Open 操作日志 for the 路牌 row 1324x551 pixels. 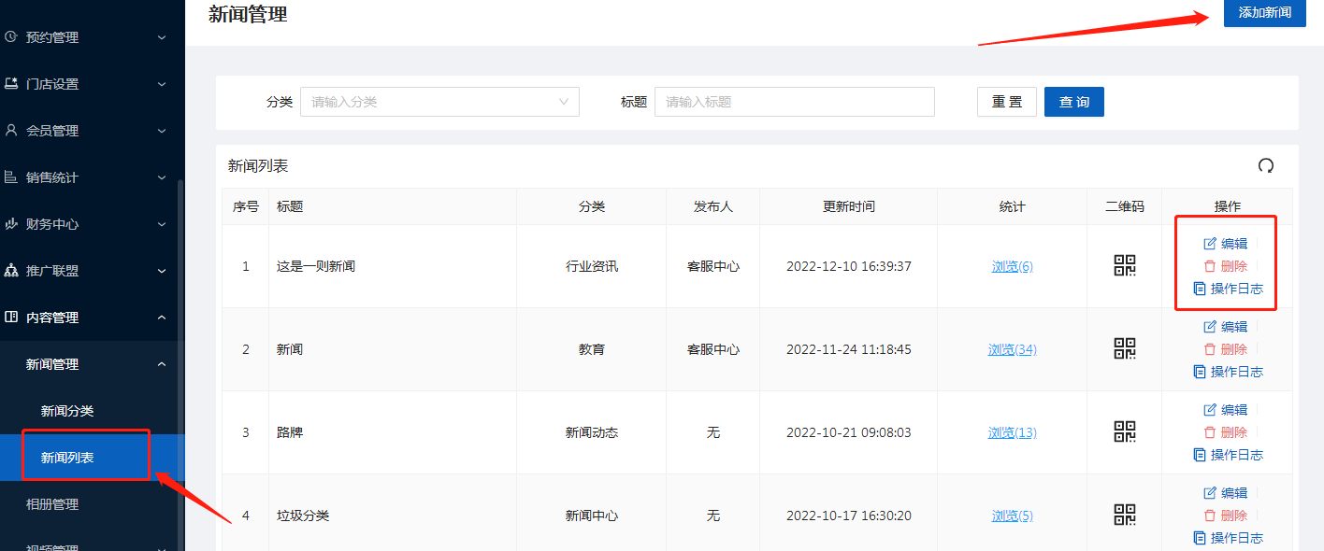coord(1228,455)
